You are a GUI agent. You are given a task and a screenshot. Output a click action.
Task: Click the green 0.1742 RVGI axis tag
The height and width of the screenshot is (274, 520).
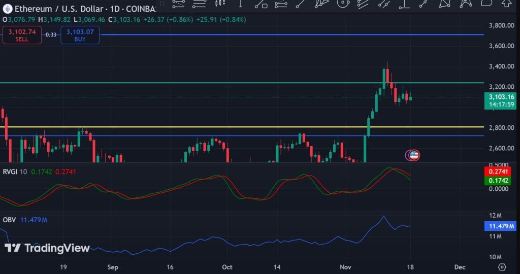[x=498, y=181]
